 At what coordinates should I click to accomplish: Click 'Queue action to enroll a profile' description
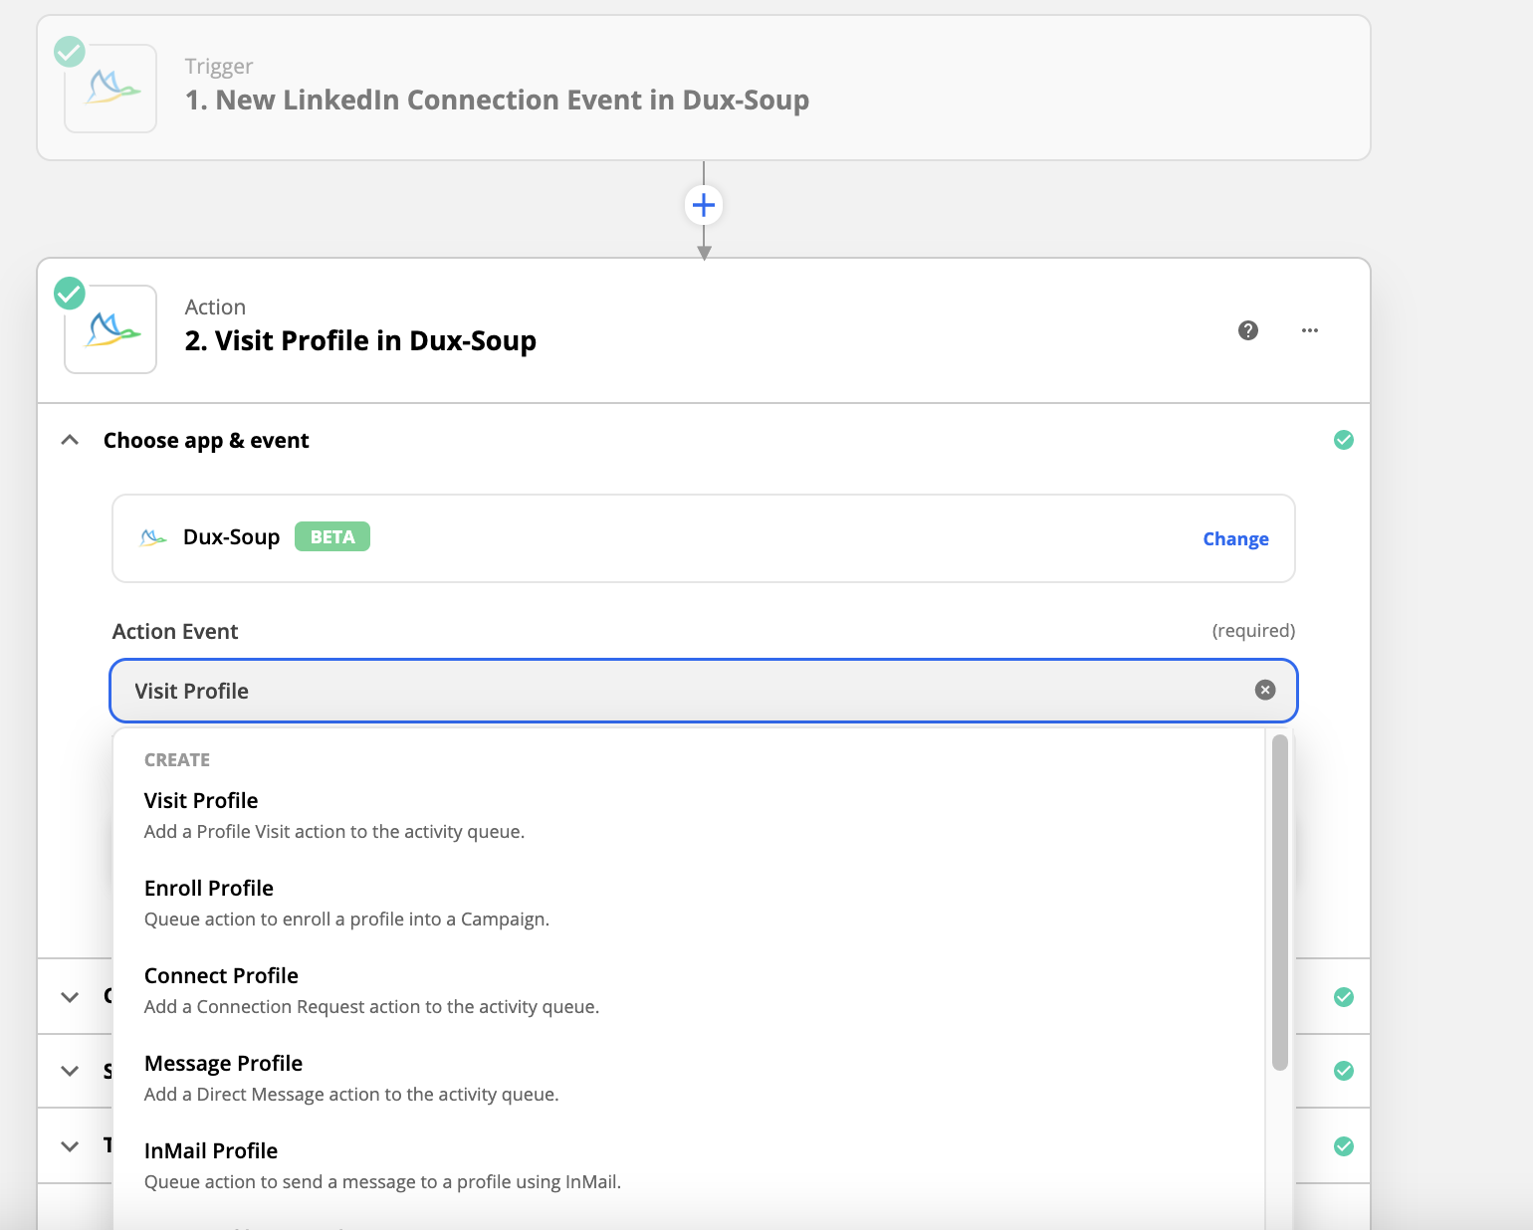pyautogui.click(x=346, y=920)
